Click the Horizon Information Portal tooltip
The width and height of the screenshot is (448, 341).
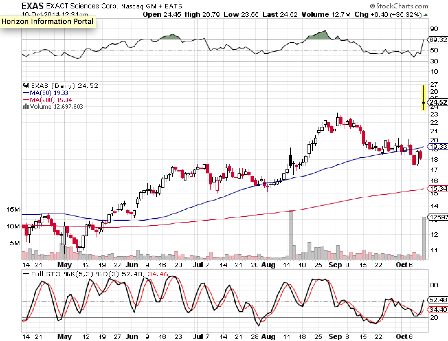pyautogui.click(x=48, y=22)
